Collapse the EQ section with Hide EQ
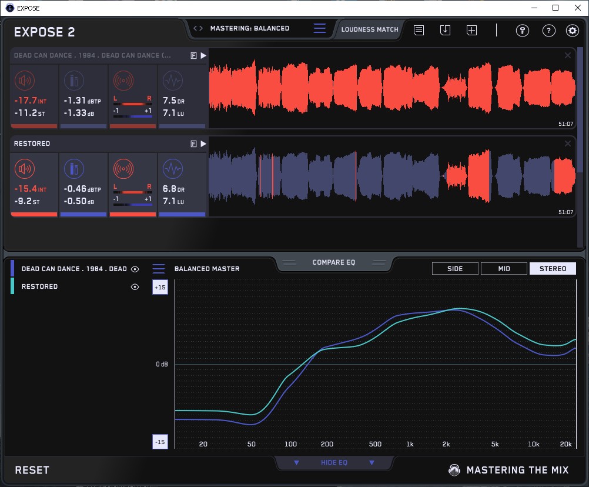The width and height of the screenshot is (589, 487). [334, 462]
